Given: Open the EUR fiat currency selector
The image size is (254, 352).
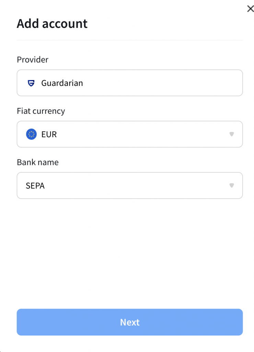Looking at the screenshot, I should pos(130,134).
